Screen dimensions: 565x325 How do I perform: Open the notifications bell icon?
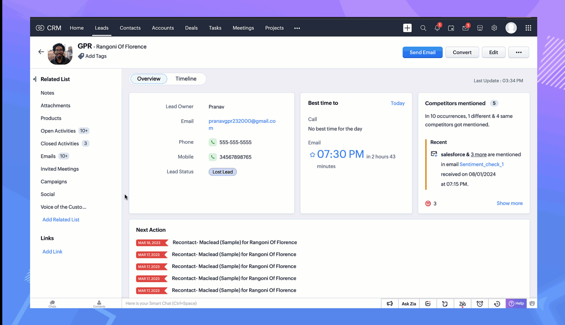(x=437, y=28)
